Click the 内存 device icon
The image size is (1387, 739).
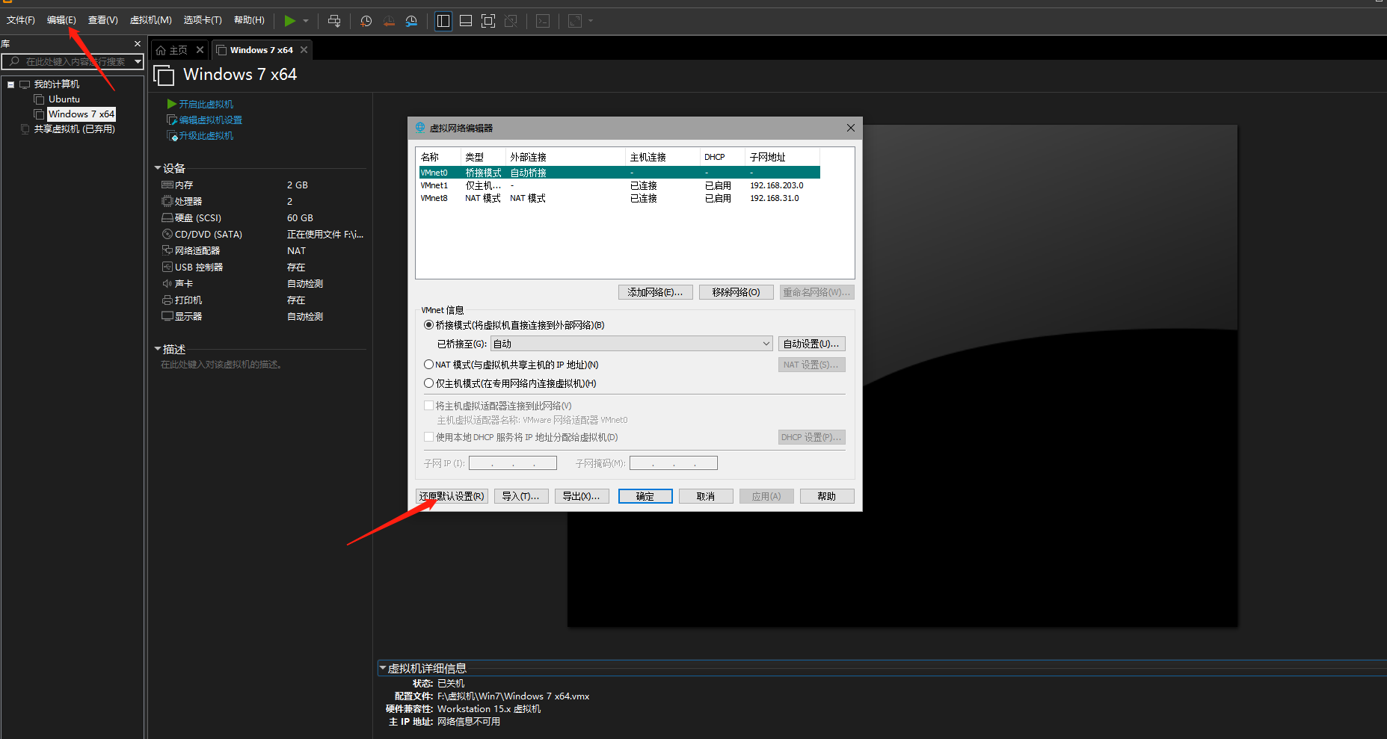click(x=167, y=185)
